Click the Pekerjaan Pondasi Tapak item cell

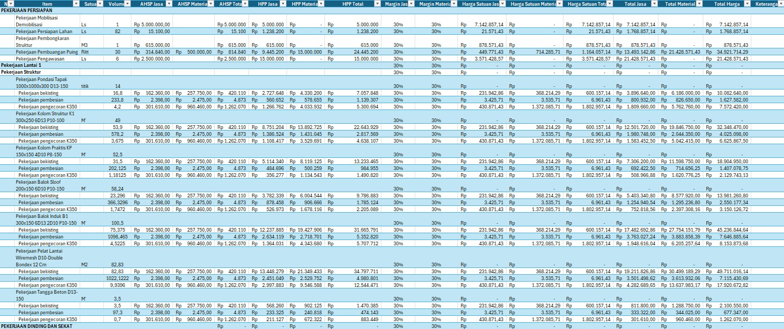click(46, 83)
